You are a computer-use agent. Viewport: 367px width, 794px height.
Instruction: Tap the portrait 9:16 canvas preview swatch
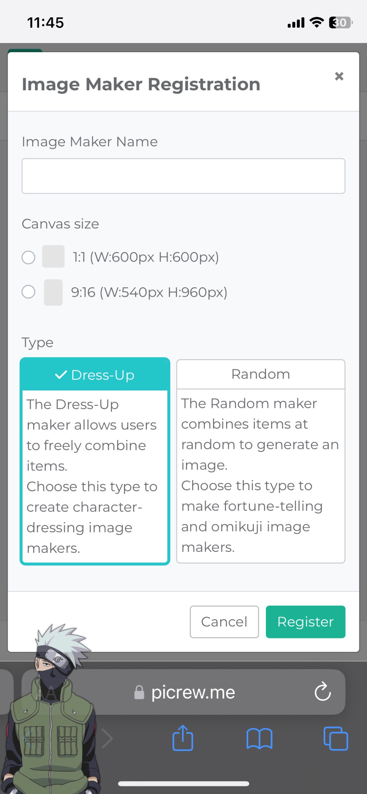coord(53,292)
